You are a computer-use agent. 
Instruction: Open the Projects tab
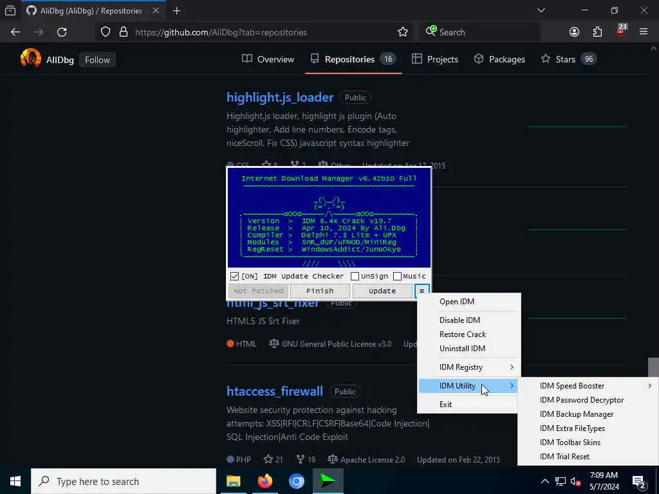click(435, 59)
